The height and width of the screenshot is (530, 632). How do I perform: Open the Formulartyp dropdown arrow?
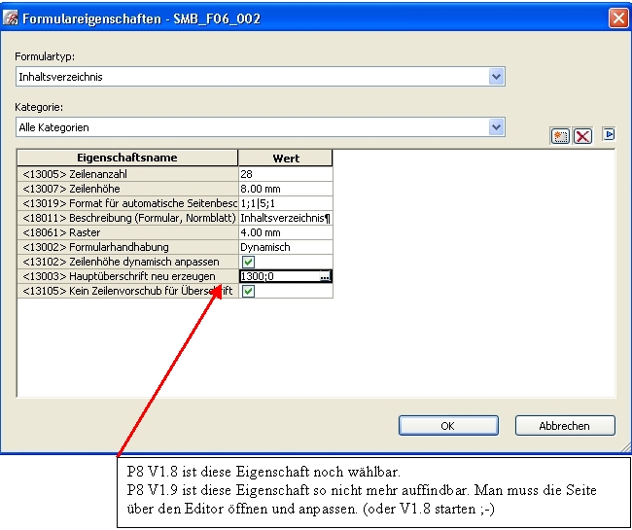pos(496,77)
